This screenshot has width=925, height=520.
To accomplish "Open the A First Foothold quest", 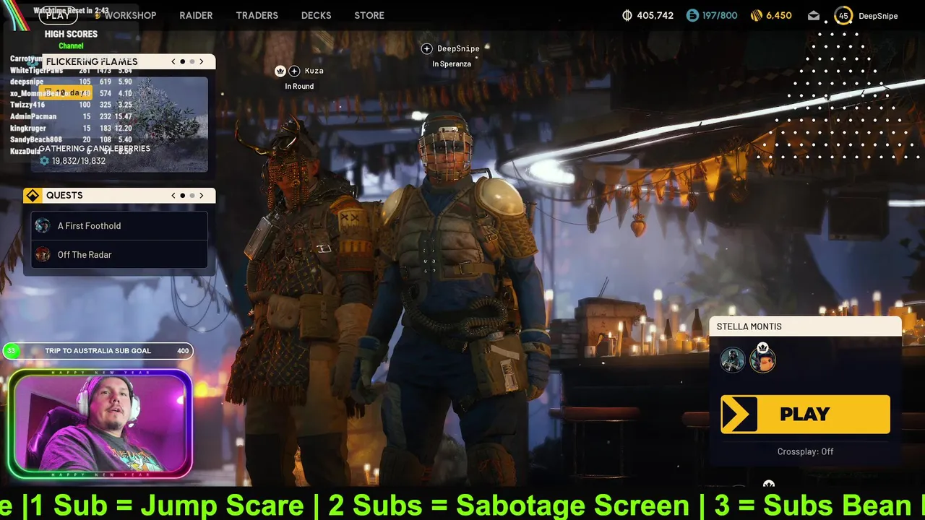I will tap(119, 226).
